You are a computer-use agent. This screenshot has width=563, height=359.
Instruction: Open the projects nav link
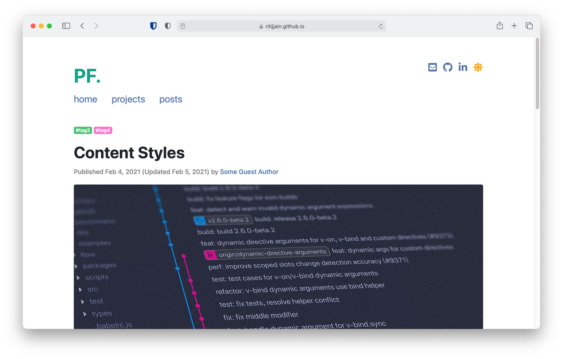coord(128,99)
